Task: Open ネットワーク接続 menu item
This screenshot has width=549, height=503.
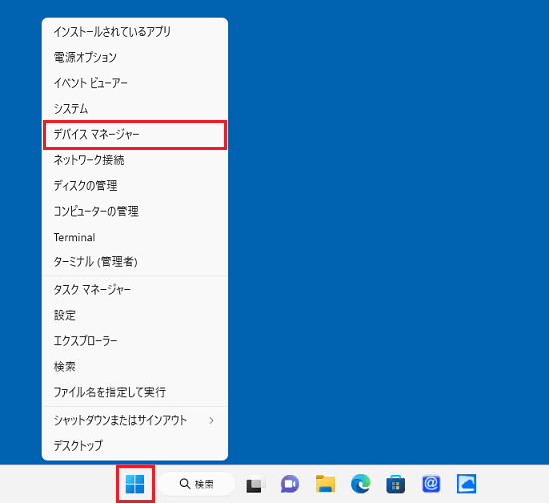Action: 135,160
